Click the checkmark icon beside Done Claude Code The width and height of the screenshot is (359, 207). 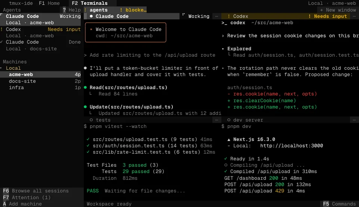click(1, 42)
